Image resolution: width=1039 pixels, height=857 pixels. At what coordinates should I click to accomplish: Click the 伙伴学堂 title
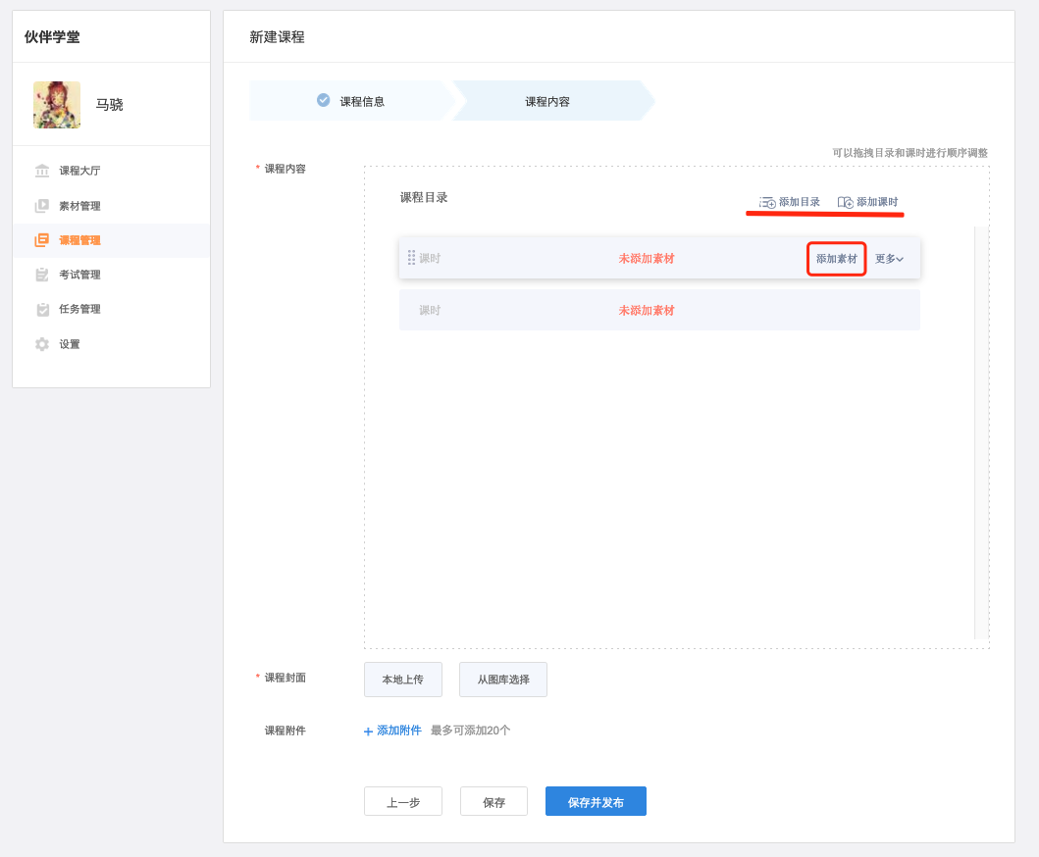(x=52, y=37)
